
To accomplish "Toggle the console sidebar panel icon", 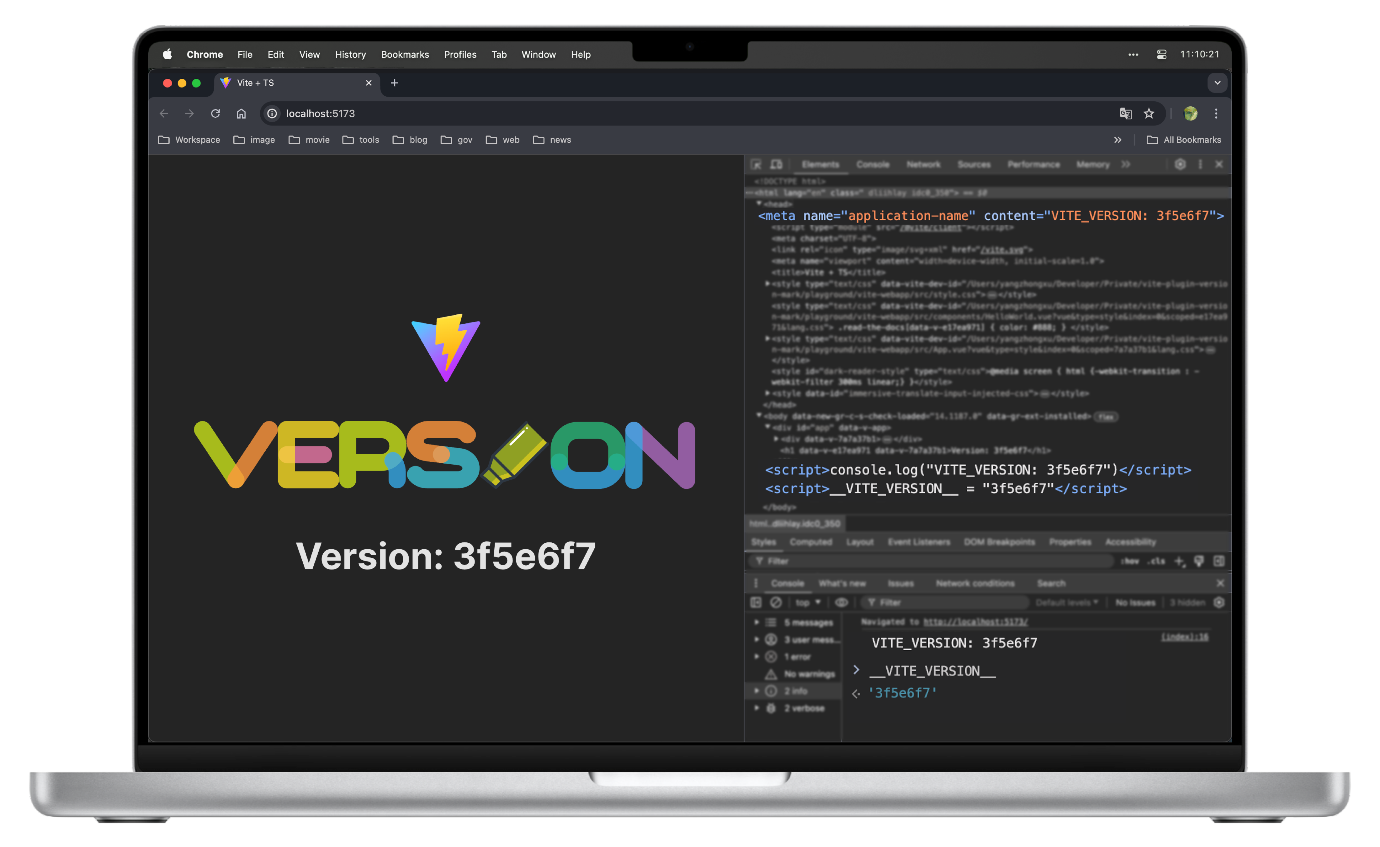I will pyautogui.click(x=756, y=602).
